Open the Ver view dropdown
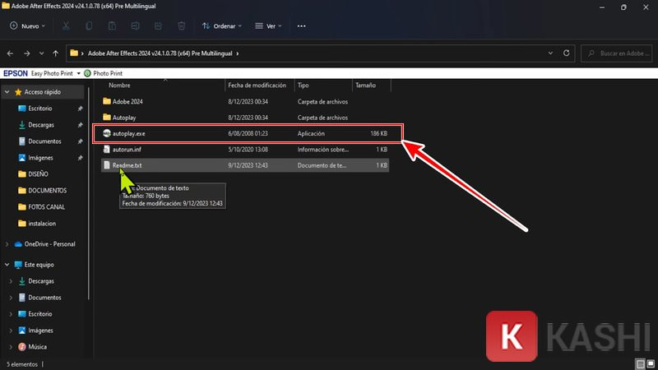 click(x=268, y=26)
